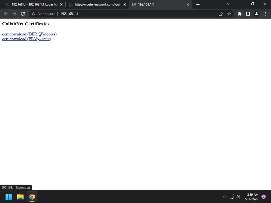Screen dimensions: 271x203
Task: Close the active 192.168.1.1 tab
Action: point(188,4)
